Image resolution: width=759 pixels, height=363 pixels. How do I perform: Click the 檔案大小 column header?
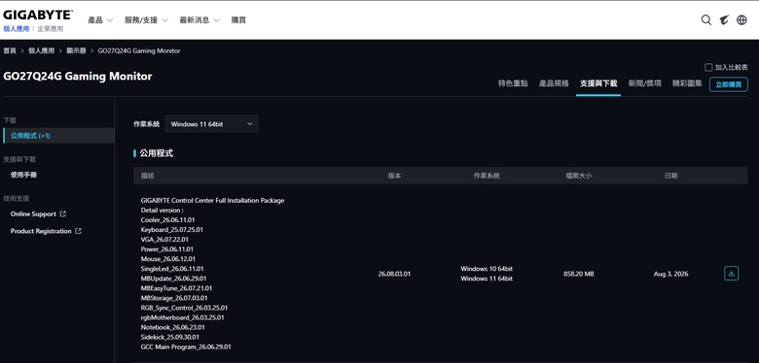pos(578,176)
